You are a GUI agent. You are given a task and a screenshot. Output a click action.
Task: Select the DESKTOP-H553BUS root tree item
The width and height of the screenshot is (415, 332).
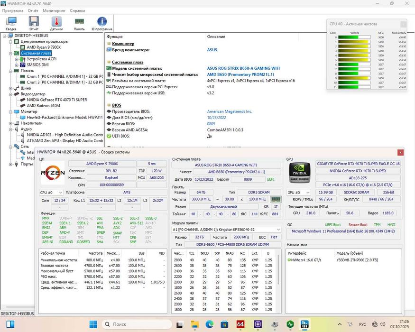pyautogui.click(x=31, y=36)
